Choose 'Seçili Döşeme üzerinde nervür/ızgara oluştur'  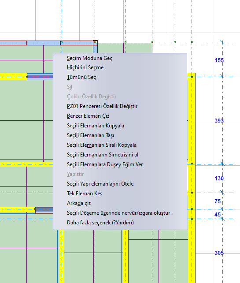click(120, 213)
